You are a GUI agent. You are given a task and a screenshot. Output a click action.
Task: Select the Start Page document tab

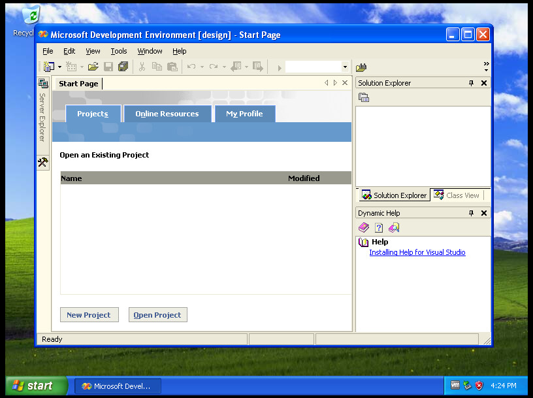(x=78, y=84)
